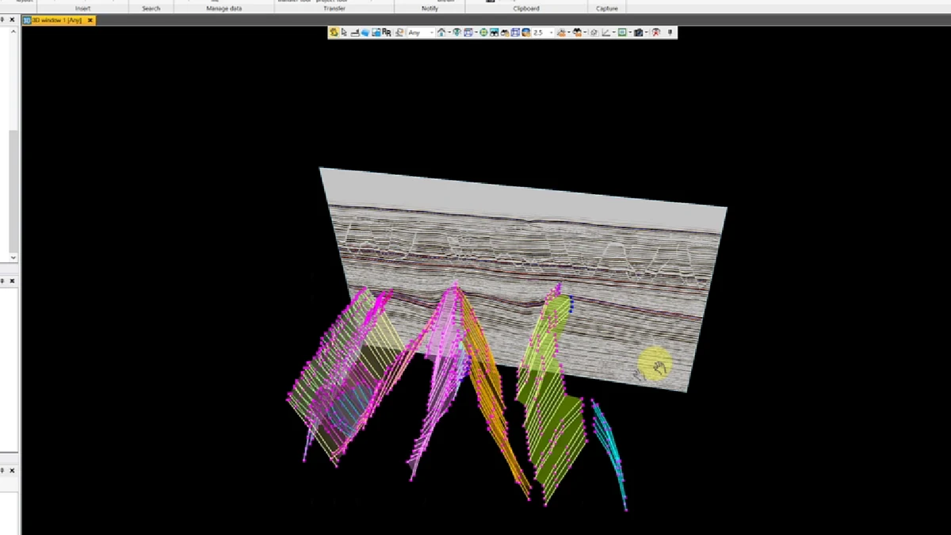Click the left panel scroll-down arrow

click(x=13, y=258)
